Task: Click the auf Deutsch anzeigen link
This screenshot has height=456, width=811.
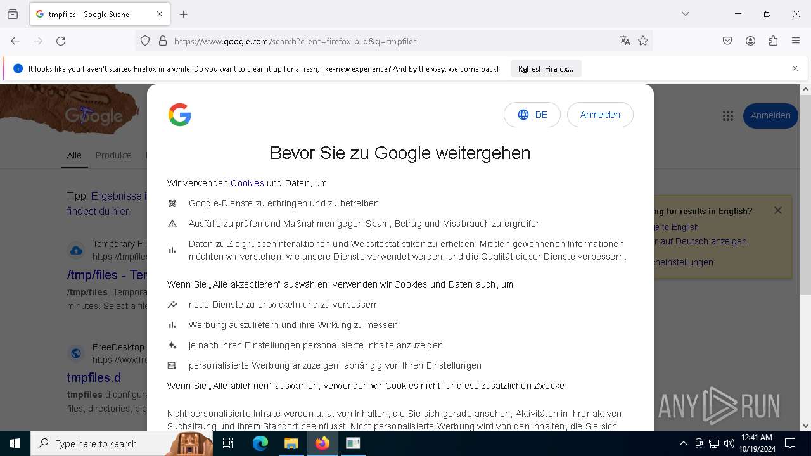Action: [701, 241]
